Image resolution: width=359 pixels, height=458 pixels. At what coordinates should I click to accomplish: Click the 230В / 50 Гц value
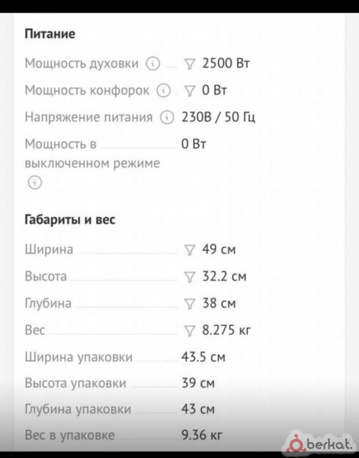pos(218,117)
